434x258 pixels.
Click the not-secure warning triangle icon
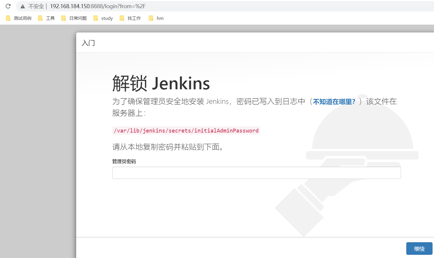[22, 6]
